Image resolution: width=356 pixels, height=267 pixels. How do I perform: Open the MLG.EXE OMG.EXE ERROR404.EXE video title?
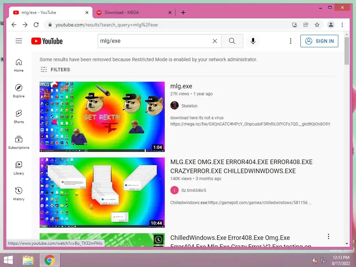click(x=241, y=167)
